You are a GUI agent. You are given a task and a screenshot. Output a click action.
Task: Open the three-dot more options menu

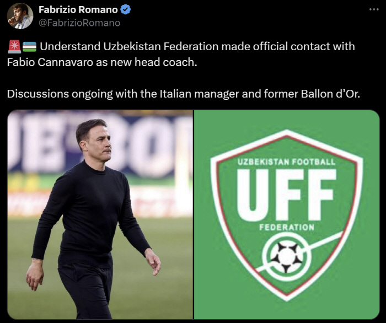pos(374,9)
